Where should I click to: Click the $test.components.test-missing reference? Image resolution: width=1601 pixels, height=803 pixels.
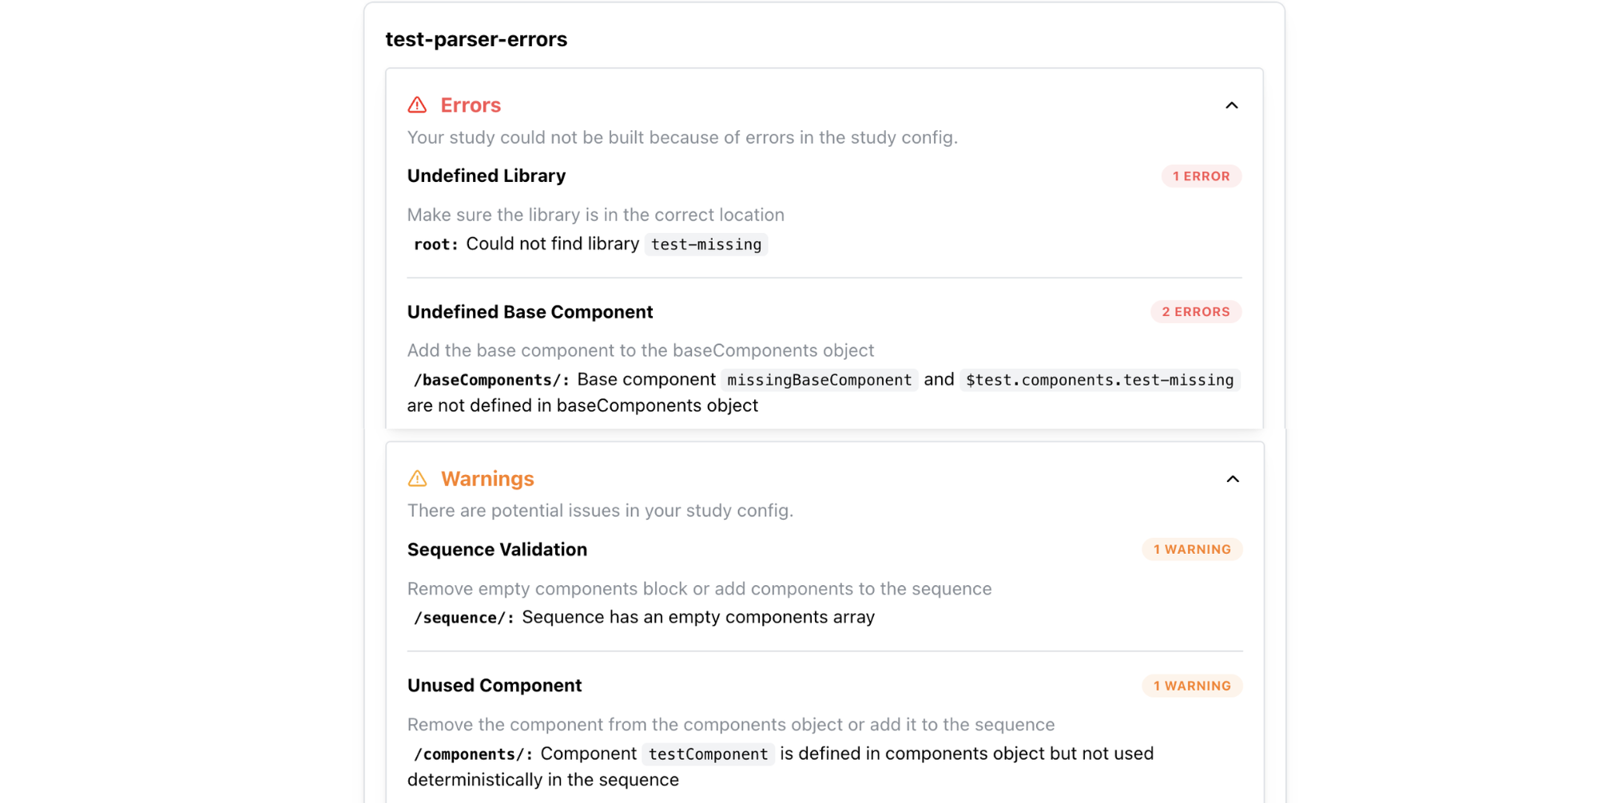coord(1099,380)
